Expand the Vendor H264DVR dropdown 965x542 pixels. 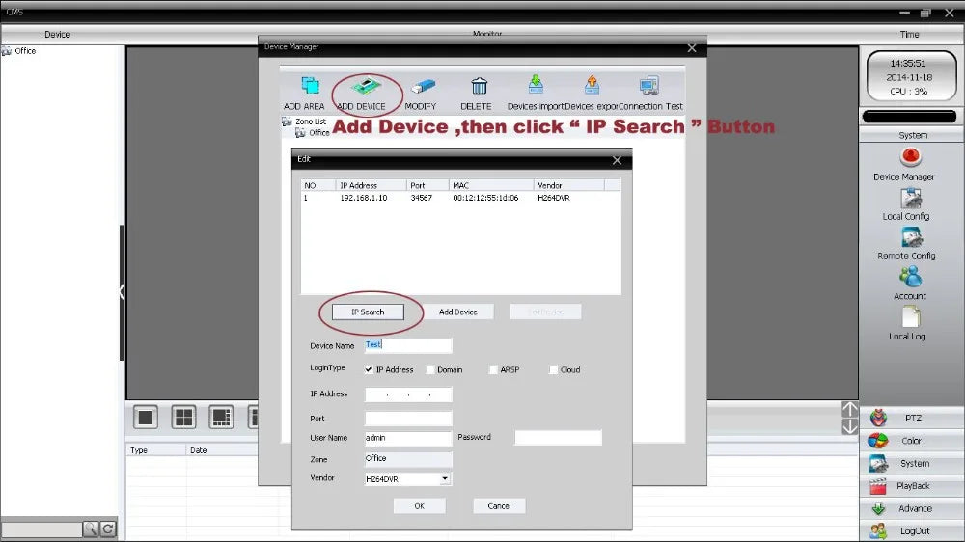click(445, 478)
